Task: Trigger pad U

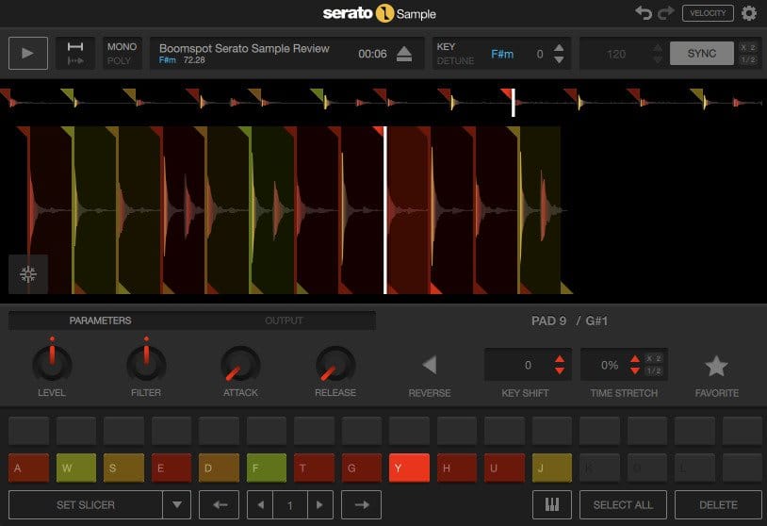Action: (x=504, y=468)
